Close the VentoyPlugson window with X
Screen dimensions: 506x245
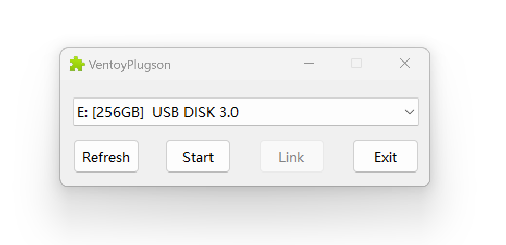pyautogui.click(x=404, y=64)
